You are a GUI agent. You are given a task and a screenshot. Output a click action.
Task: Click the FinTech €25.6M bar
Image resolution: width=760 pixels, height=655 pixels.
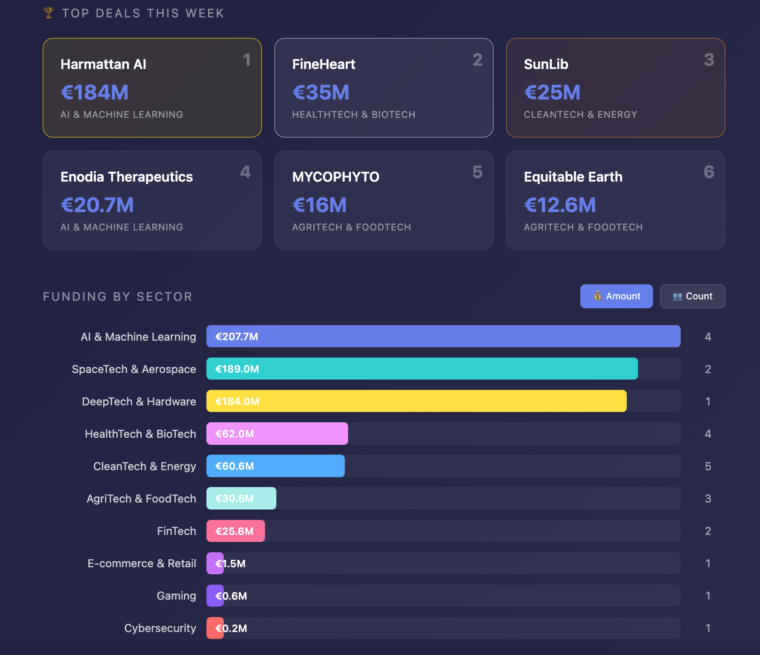tap(236, 531)
